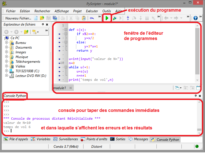Screen dimensions: 205x153
Task: Open the Exécuter menu
Action: pyautogui.click(x=92, y=11)
